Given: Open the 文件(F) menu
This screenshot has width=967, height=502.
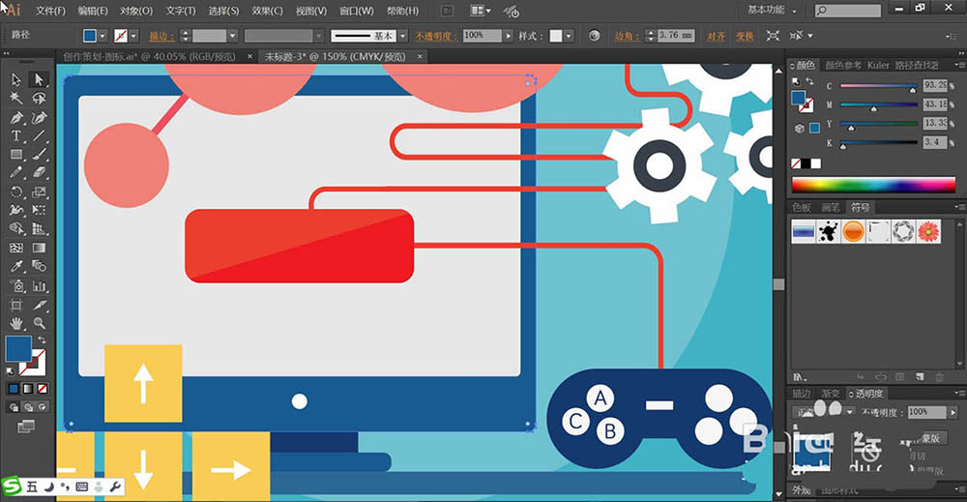Looking at the screenshot, I should 50,11.
